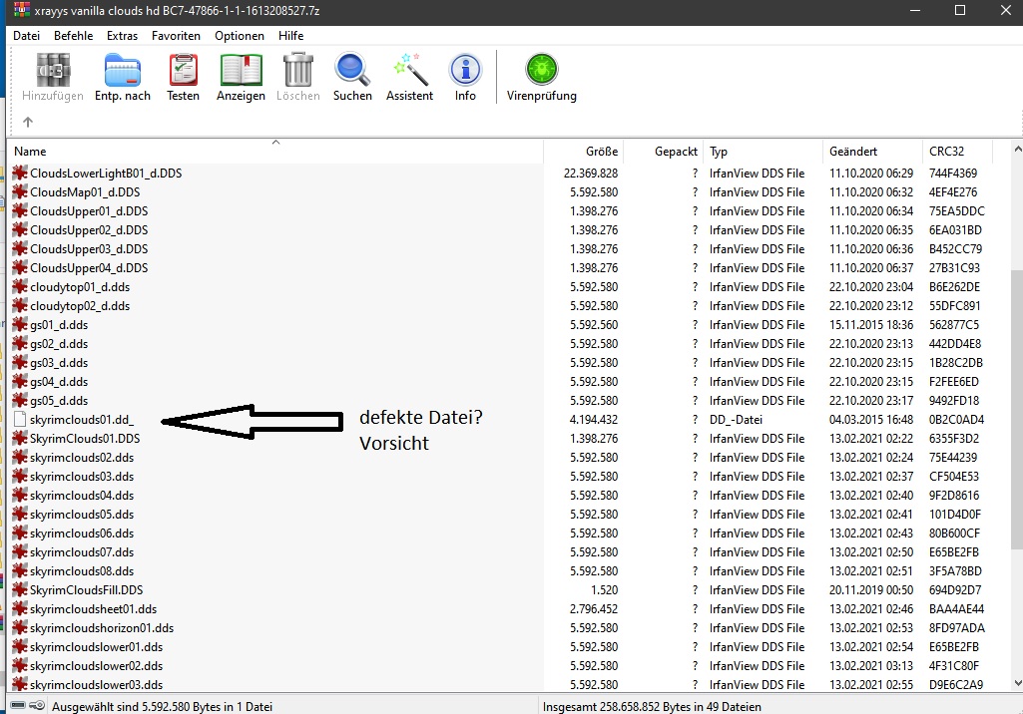Open the Optionen menu
Image resolution: width=1023 pixels, height=714 pixels.
pos(240,36)
